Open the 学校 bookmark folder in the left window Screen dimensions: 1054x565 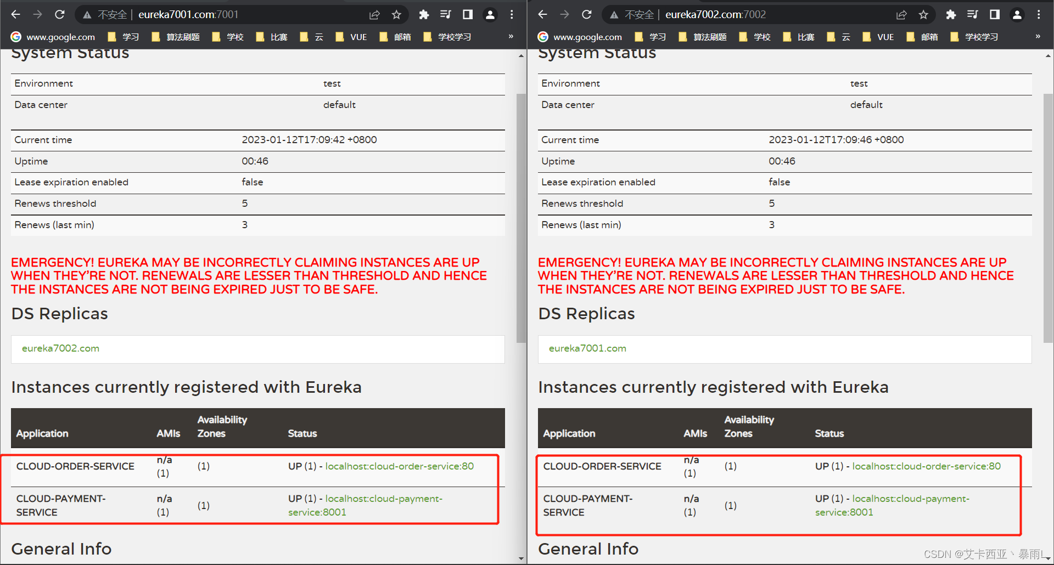click(228, 37)
